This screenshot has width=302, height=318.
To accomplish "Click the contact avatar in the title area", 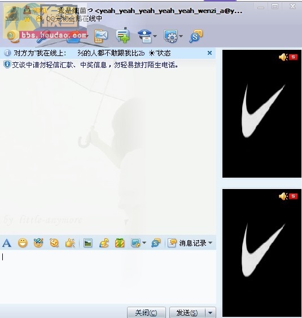I will click(12, 14).
